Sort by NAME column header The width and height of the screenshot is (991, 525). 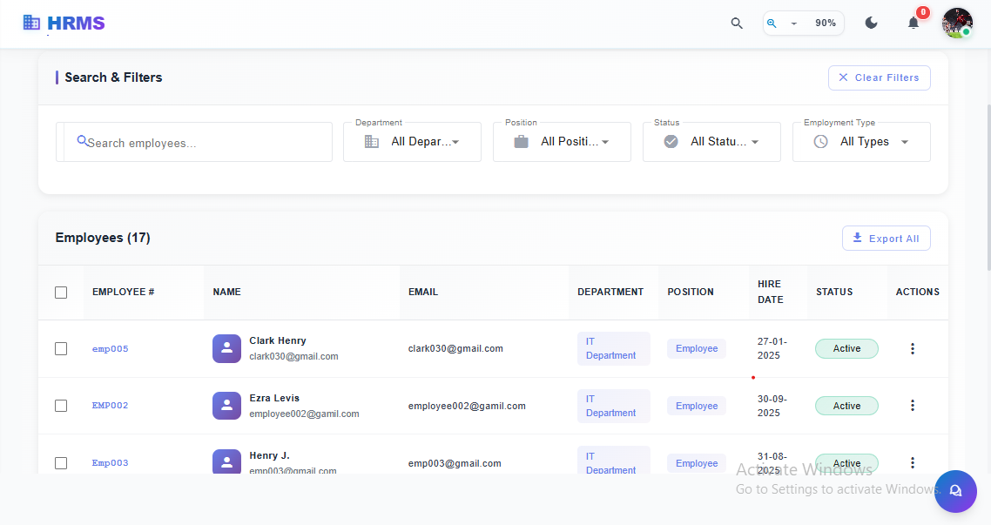click(227, 292)
